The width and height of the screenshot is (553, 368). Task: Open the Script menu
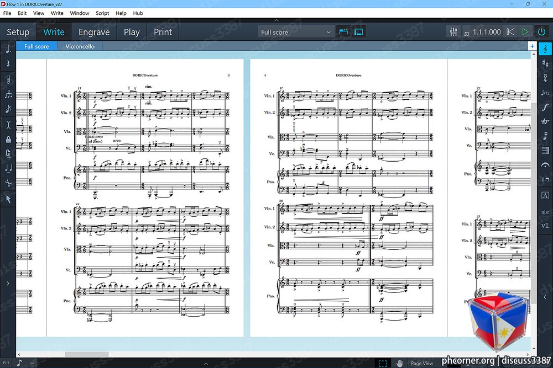[x=102, y=13]
